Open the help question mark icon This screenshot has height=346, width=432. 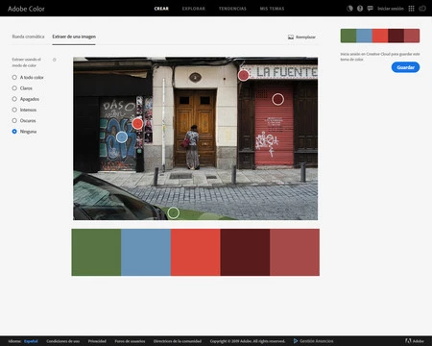pyautogui.click(x=360, y=9)
